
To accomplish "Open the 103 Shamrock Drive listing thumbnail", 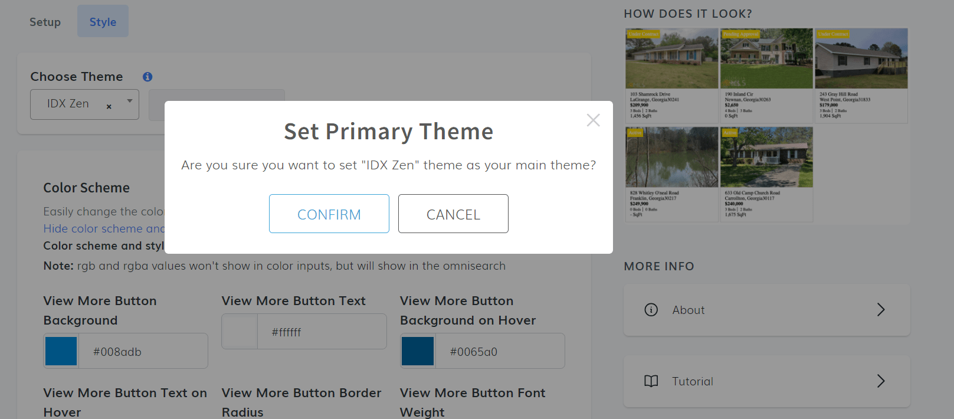I will 671,59.
